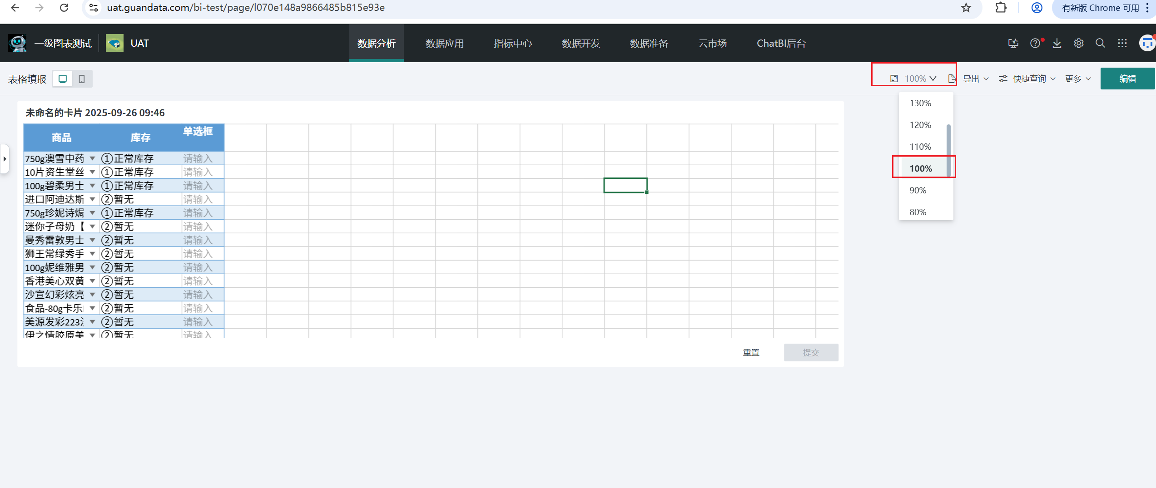Click the 编辑 edit button

pyautogui.click(x=1127, y=79)
